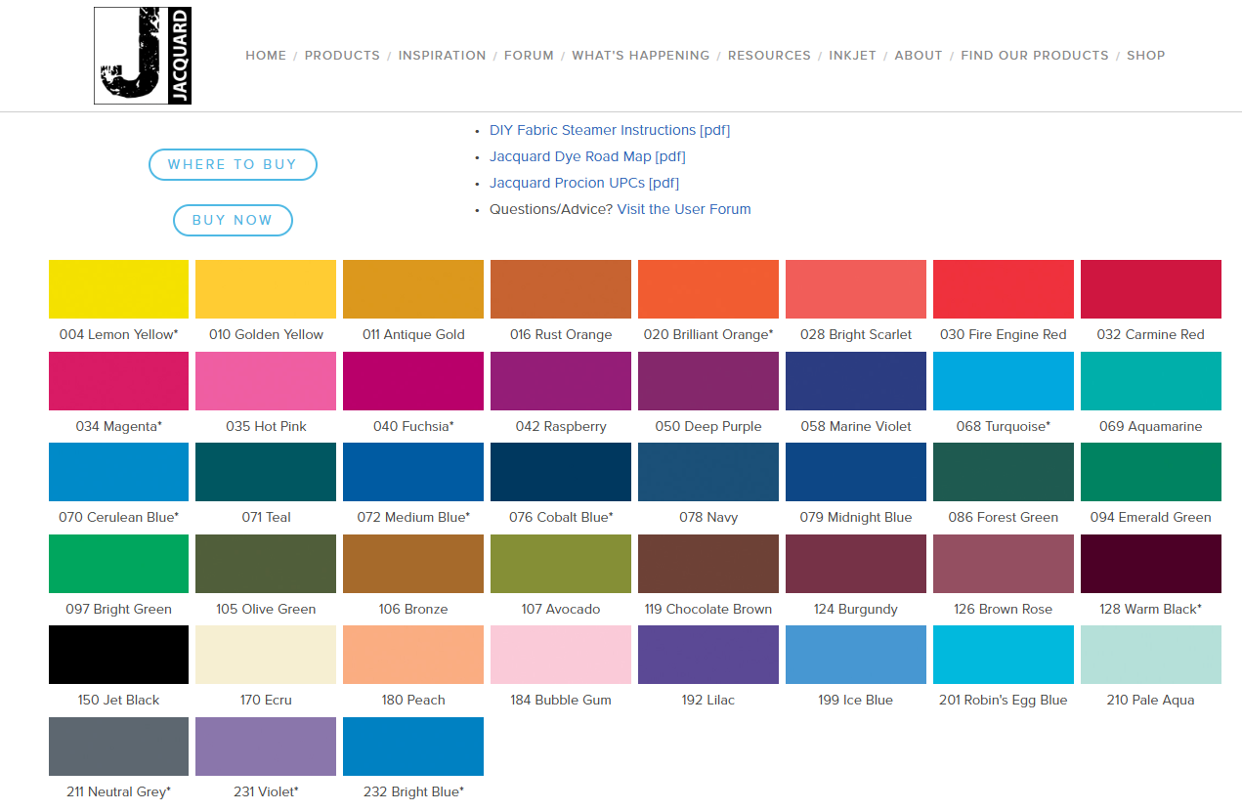The height and width of the screenshot is (811, 1242).
Task: Pick the 069 Aquamarine swatch
Action: coord(1151,381)
